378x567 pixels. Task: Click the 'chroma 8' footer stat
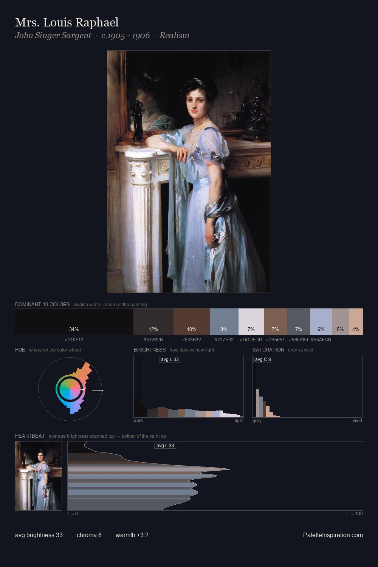89,535
